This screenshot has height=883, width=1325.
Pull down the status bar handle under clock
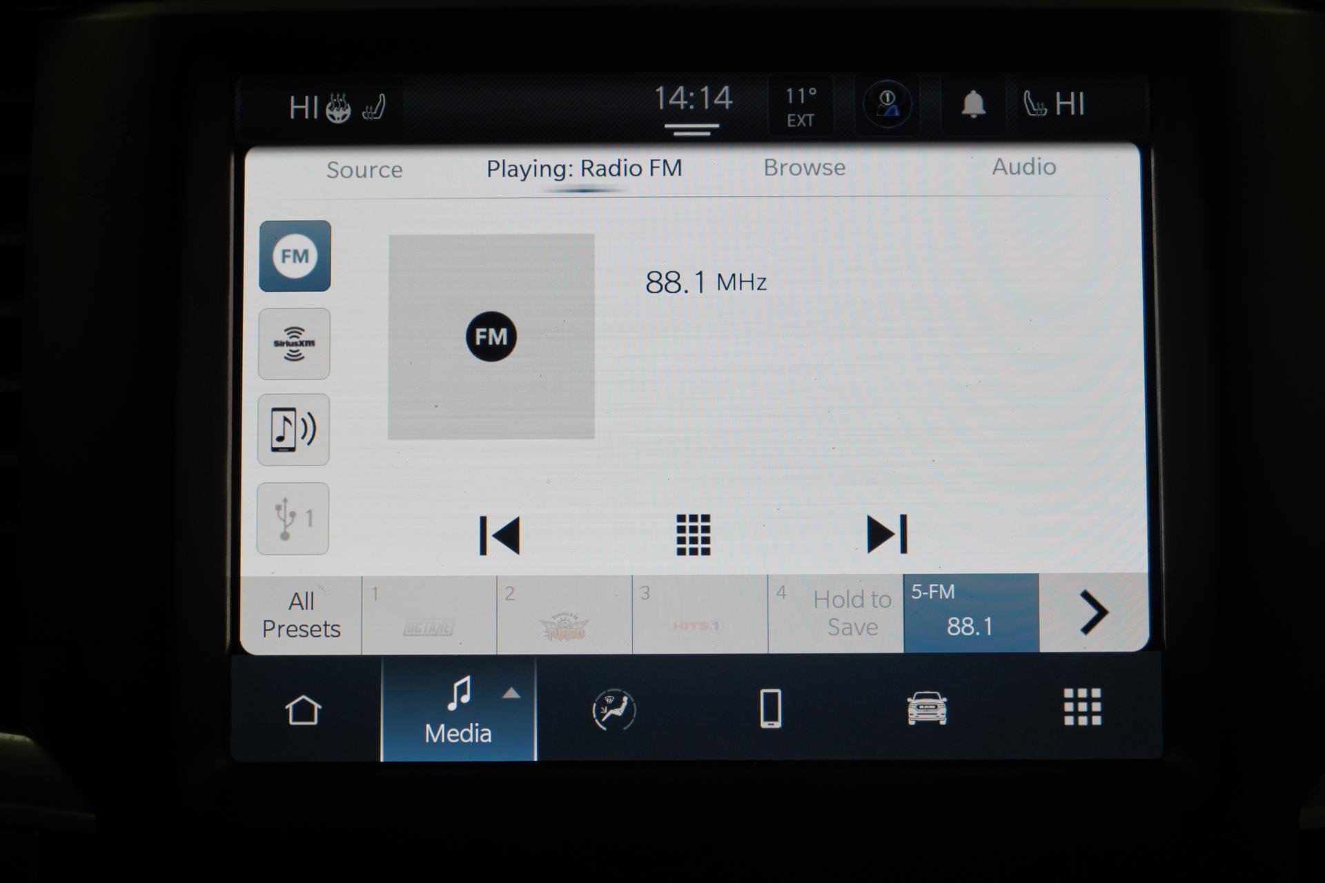pos(691,128)
